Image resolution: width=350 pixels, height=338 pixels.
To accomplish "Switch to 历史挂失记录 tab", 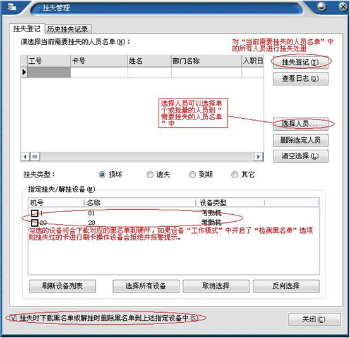I will [x=68, y=29].
